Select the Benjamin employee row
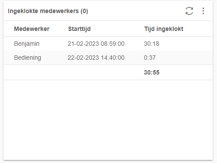The width and height of the screenshot is (217, 163). coord(108,44)
